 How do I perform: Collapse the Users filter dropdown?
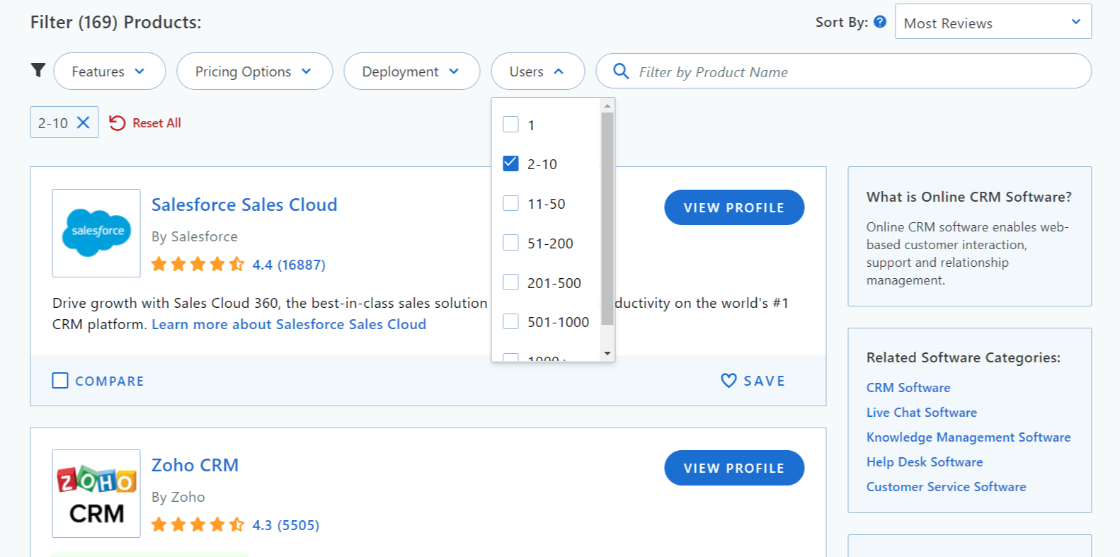(537, 71)
